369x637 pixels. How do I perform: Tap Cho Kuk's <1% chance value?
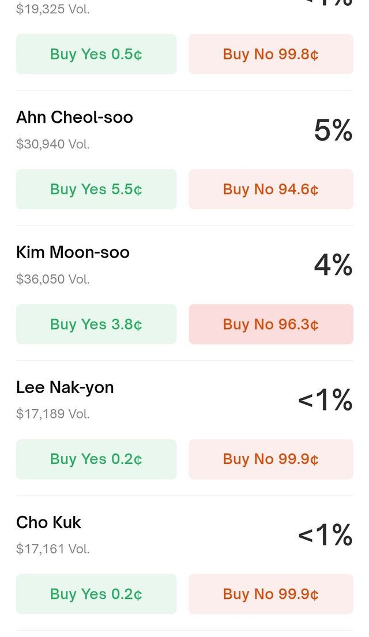[x=325, y=536]
